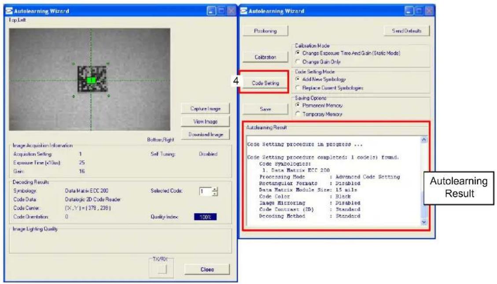Viewport: 497px width, 284px height.
Task: Click the 'Datalogic 2D Code Reader' code data
Action: tap(92, 199)
